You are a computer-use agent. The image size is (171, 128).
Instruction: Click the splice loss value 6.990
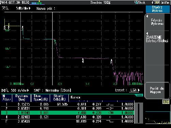coord(44,109)
